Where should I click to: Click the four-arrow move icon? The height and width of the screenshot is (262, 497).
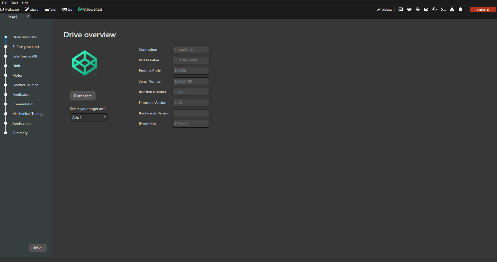[x=417, y=10]
